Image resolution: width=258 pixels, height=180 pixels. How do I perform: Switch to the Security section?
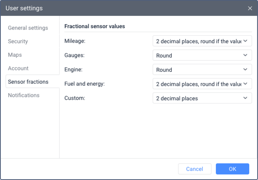[x=18, y=41]
